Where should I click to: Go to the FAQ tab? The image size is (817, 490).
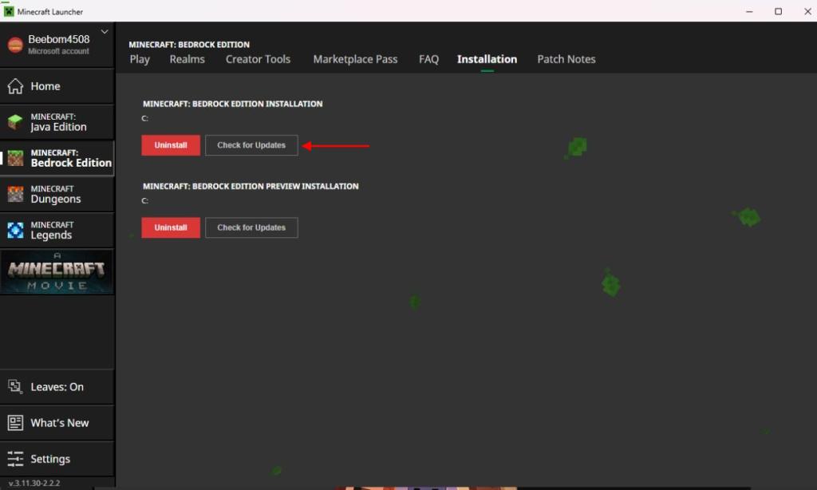428,59
